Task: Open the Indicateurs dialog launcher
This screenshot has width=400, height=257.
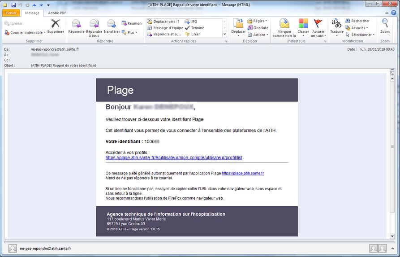Action: pos(325,41)
